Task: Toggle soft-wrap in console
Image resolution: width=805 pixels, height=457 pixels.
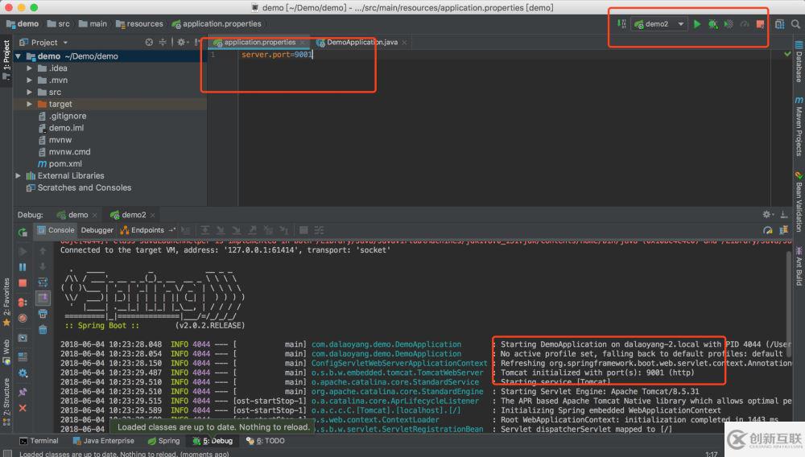Action: (43, 282)
